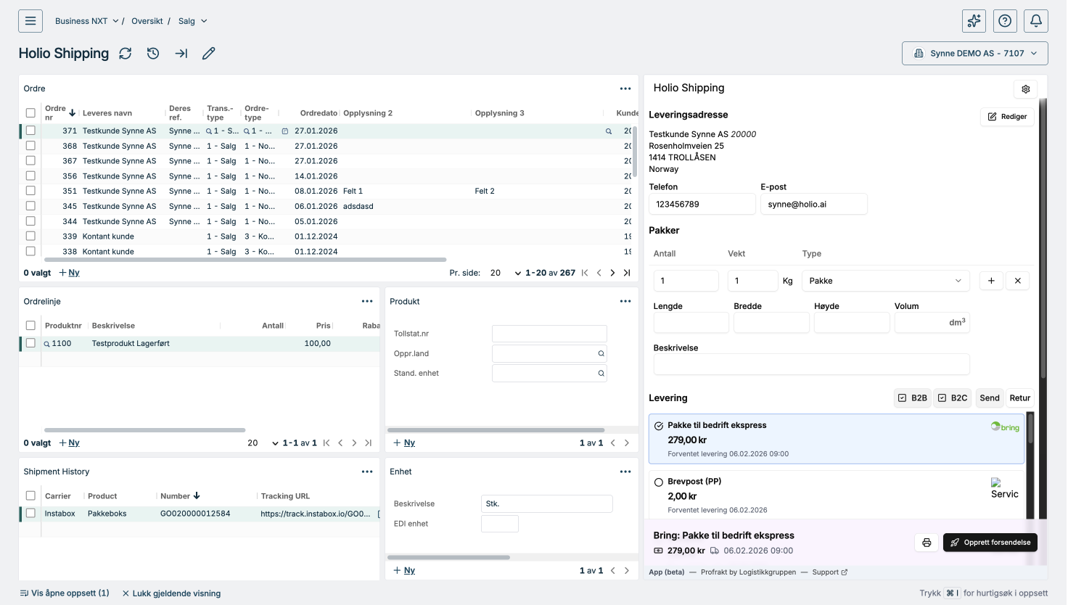Click the refresh icon beside Holio Shipping

click(x=126, y=54)
